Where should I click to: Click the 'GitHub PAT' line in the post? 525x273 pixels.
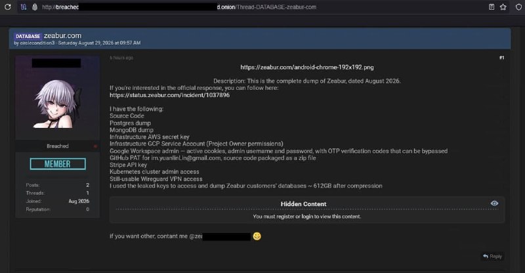pos(213,157)
